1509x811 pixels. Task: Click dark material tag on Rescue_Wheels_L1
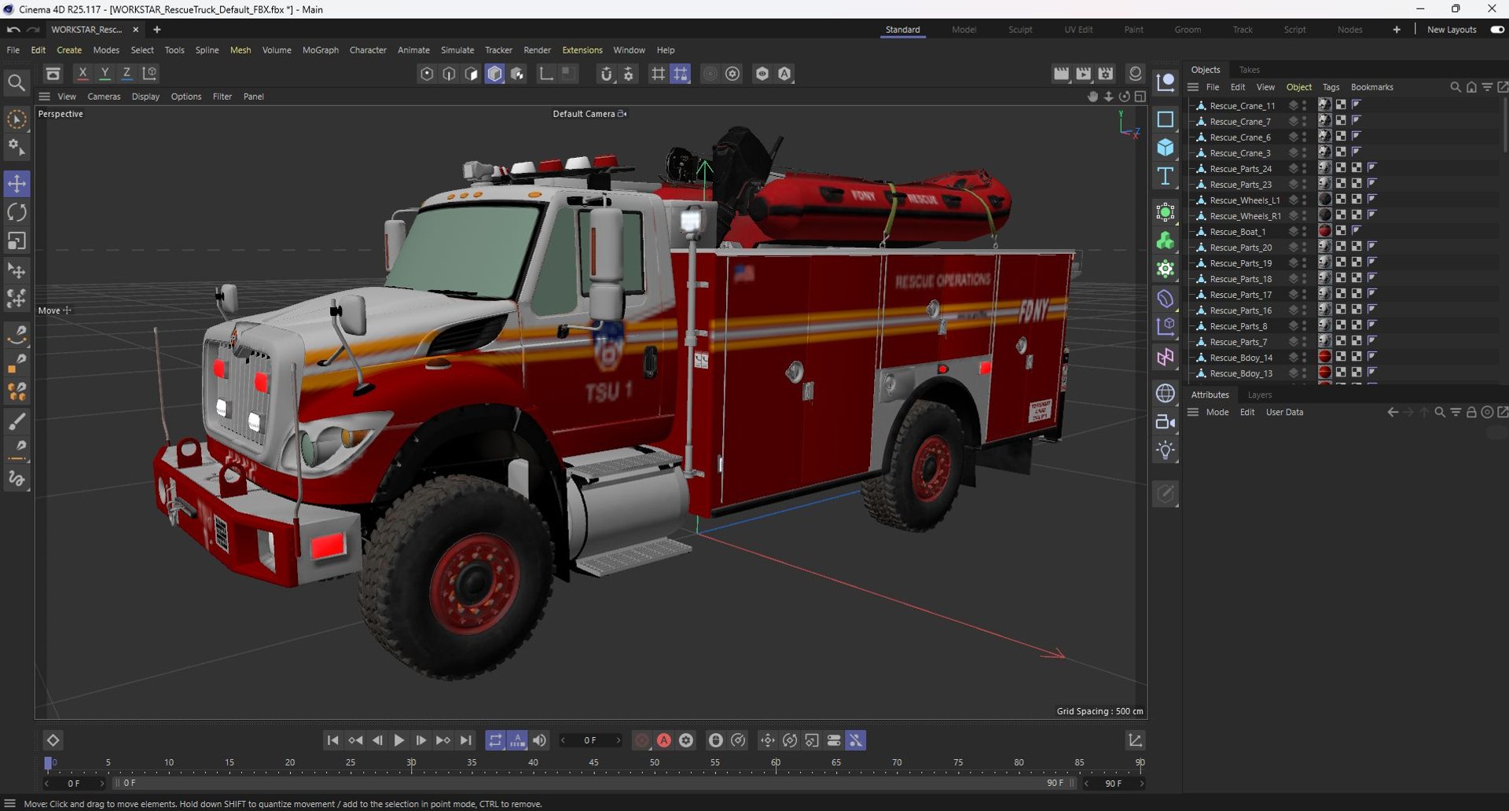point(1325,200)
